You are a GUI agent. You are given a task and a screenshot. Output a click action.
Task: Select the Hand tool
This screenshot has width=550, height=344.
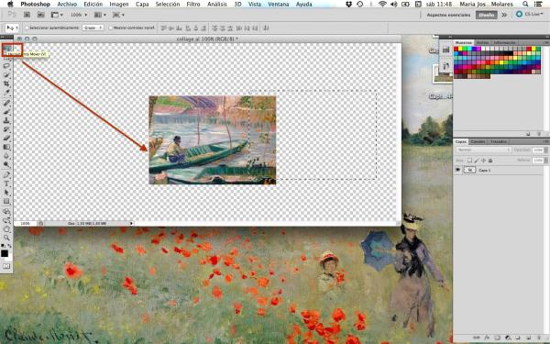6,229
